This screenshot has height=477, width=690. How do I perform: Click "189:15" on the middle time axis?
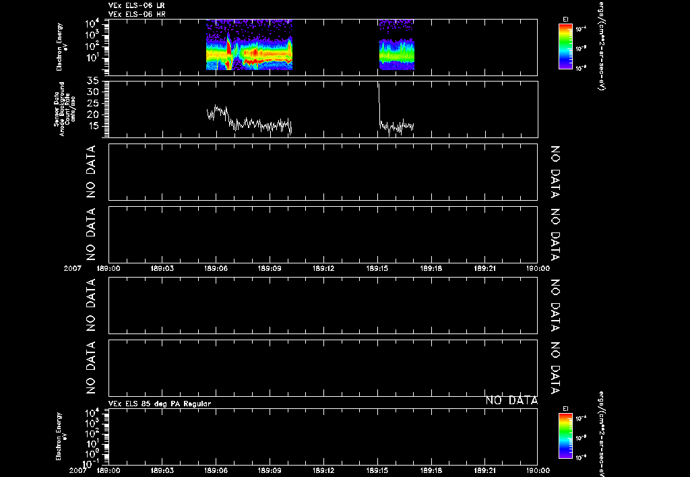click(x=377, y=268)
